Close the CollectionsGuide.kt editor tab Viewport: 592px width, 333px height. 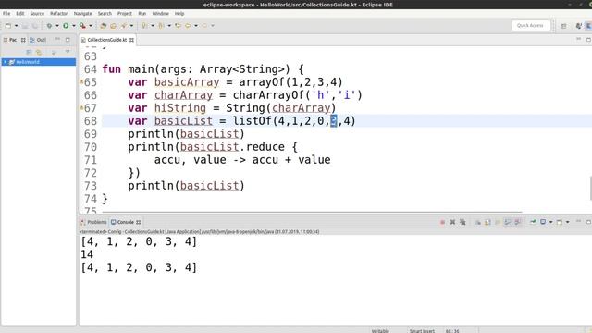131,40
